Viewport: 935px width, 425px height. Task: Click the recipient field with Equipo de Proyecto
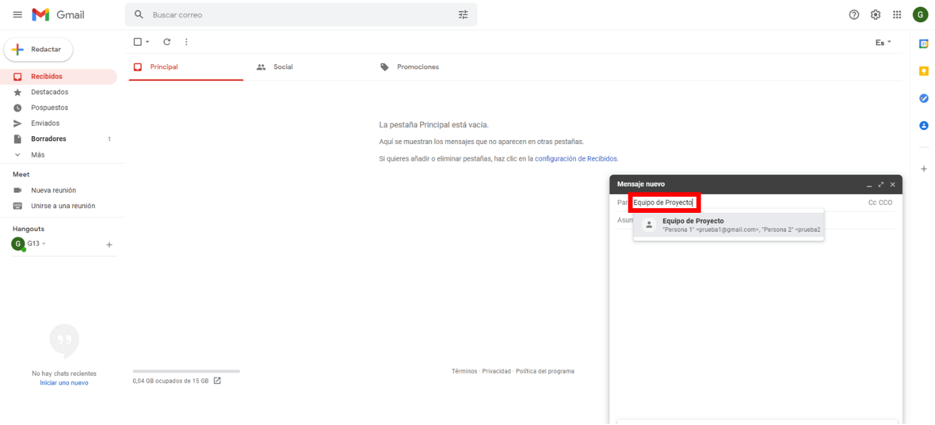click(664, 203)
